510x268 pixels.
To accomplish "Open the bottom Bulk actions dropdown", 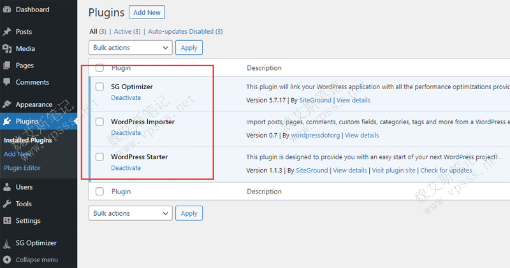I will (x=131, y=213).
